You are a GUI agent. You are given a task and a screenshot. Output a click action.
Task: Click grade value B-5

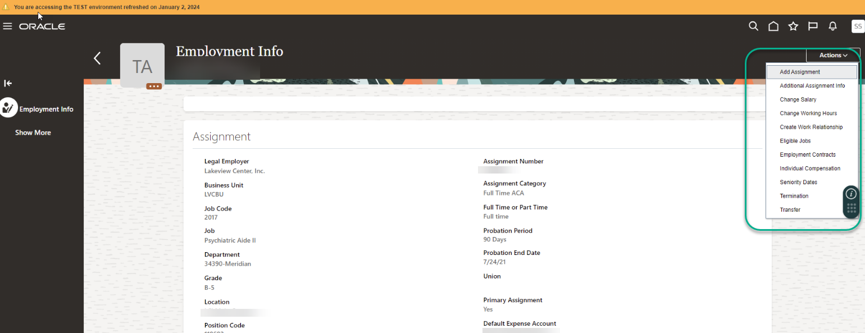pos(210,288)
